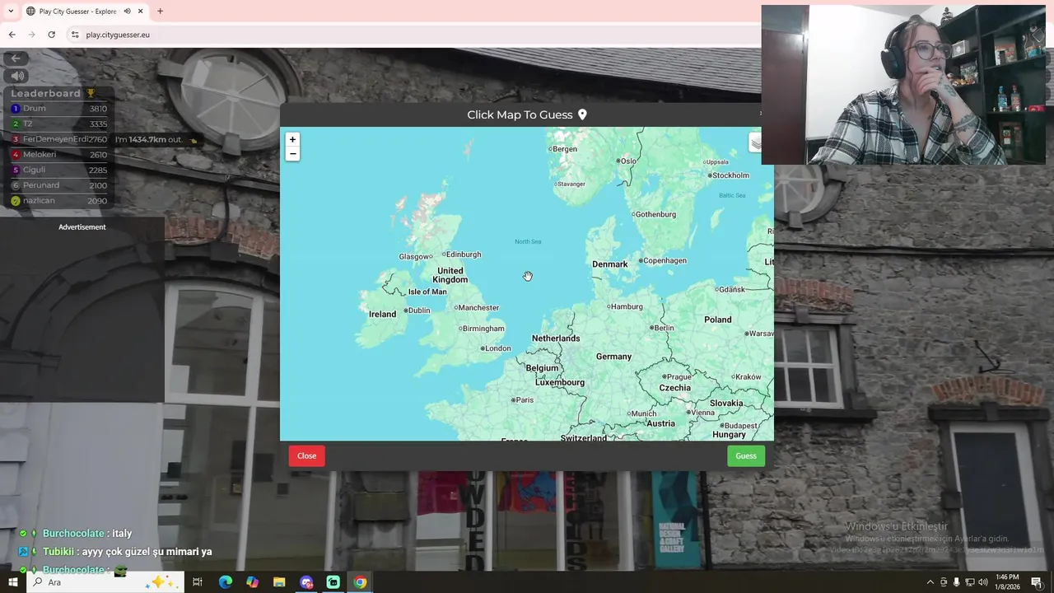Go back in the browser
Viewport: 1054px width, 593px height.
[x=12, y=35]
